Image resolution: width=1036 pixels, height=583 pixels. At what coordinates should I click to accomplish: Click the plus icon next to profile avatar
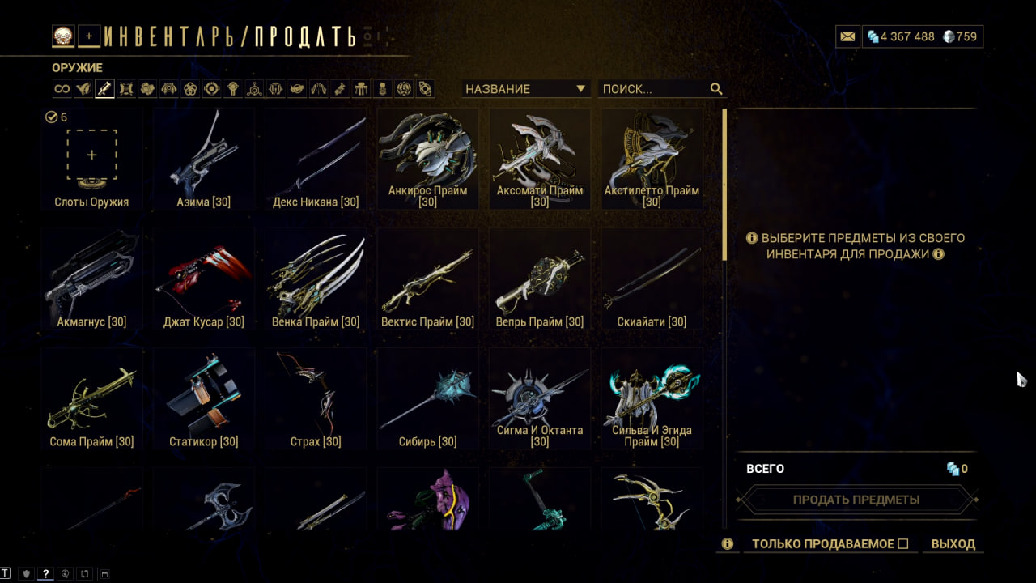[x=89, y=36]
